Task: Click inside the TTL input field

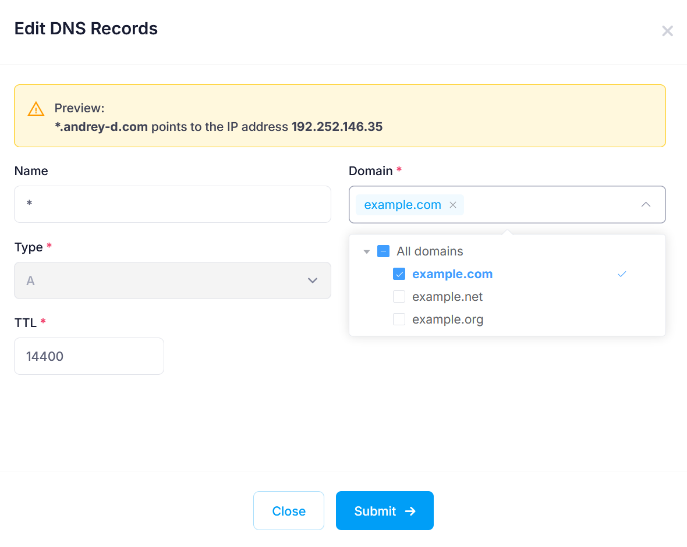Action: (87, 356)
